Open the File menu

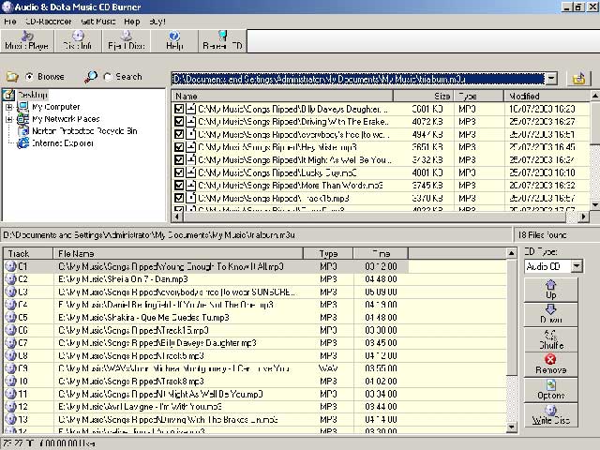tap(10, 22)
